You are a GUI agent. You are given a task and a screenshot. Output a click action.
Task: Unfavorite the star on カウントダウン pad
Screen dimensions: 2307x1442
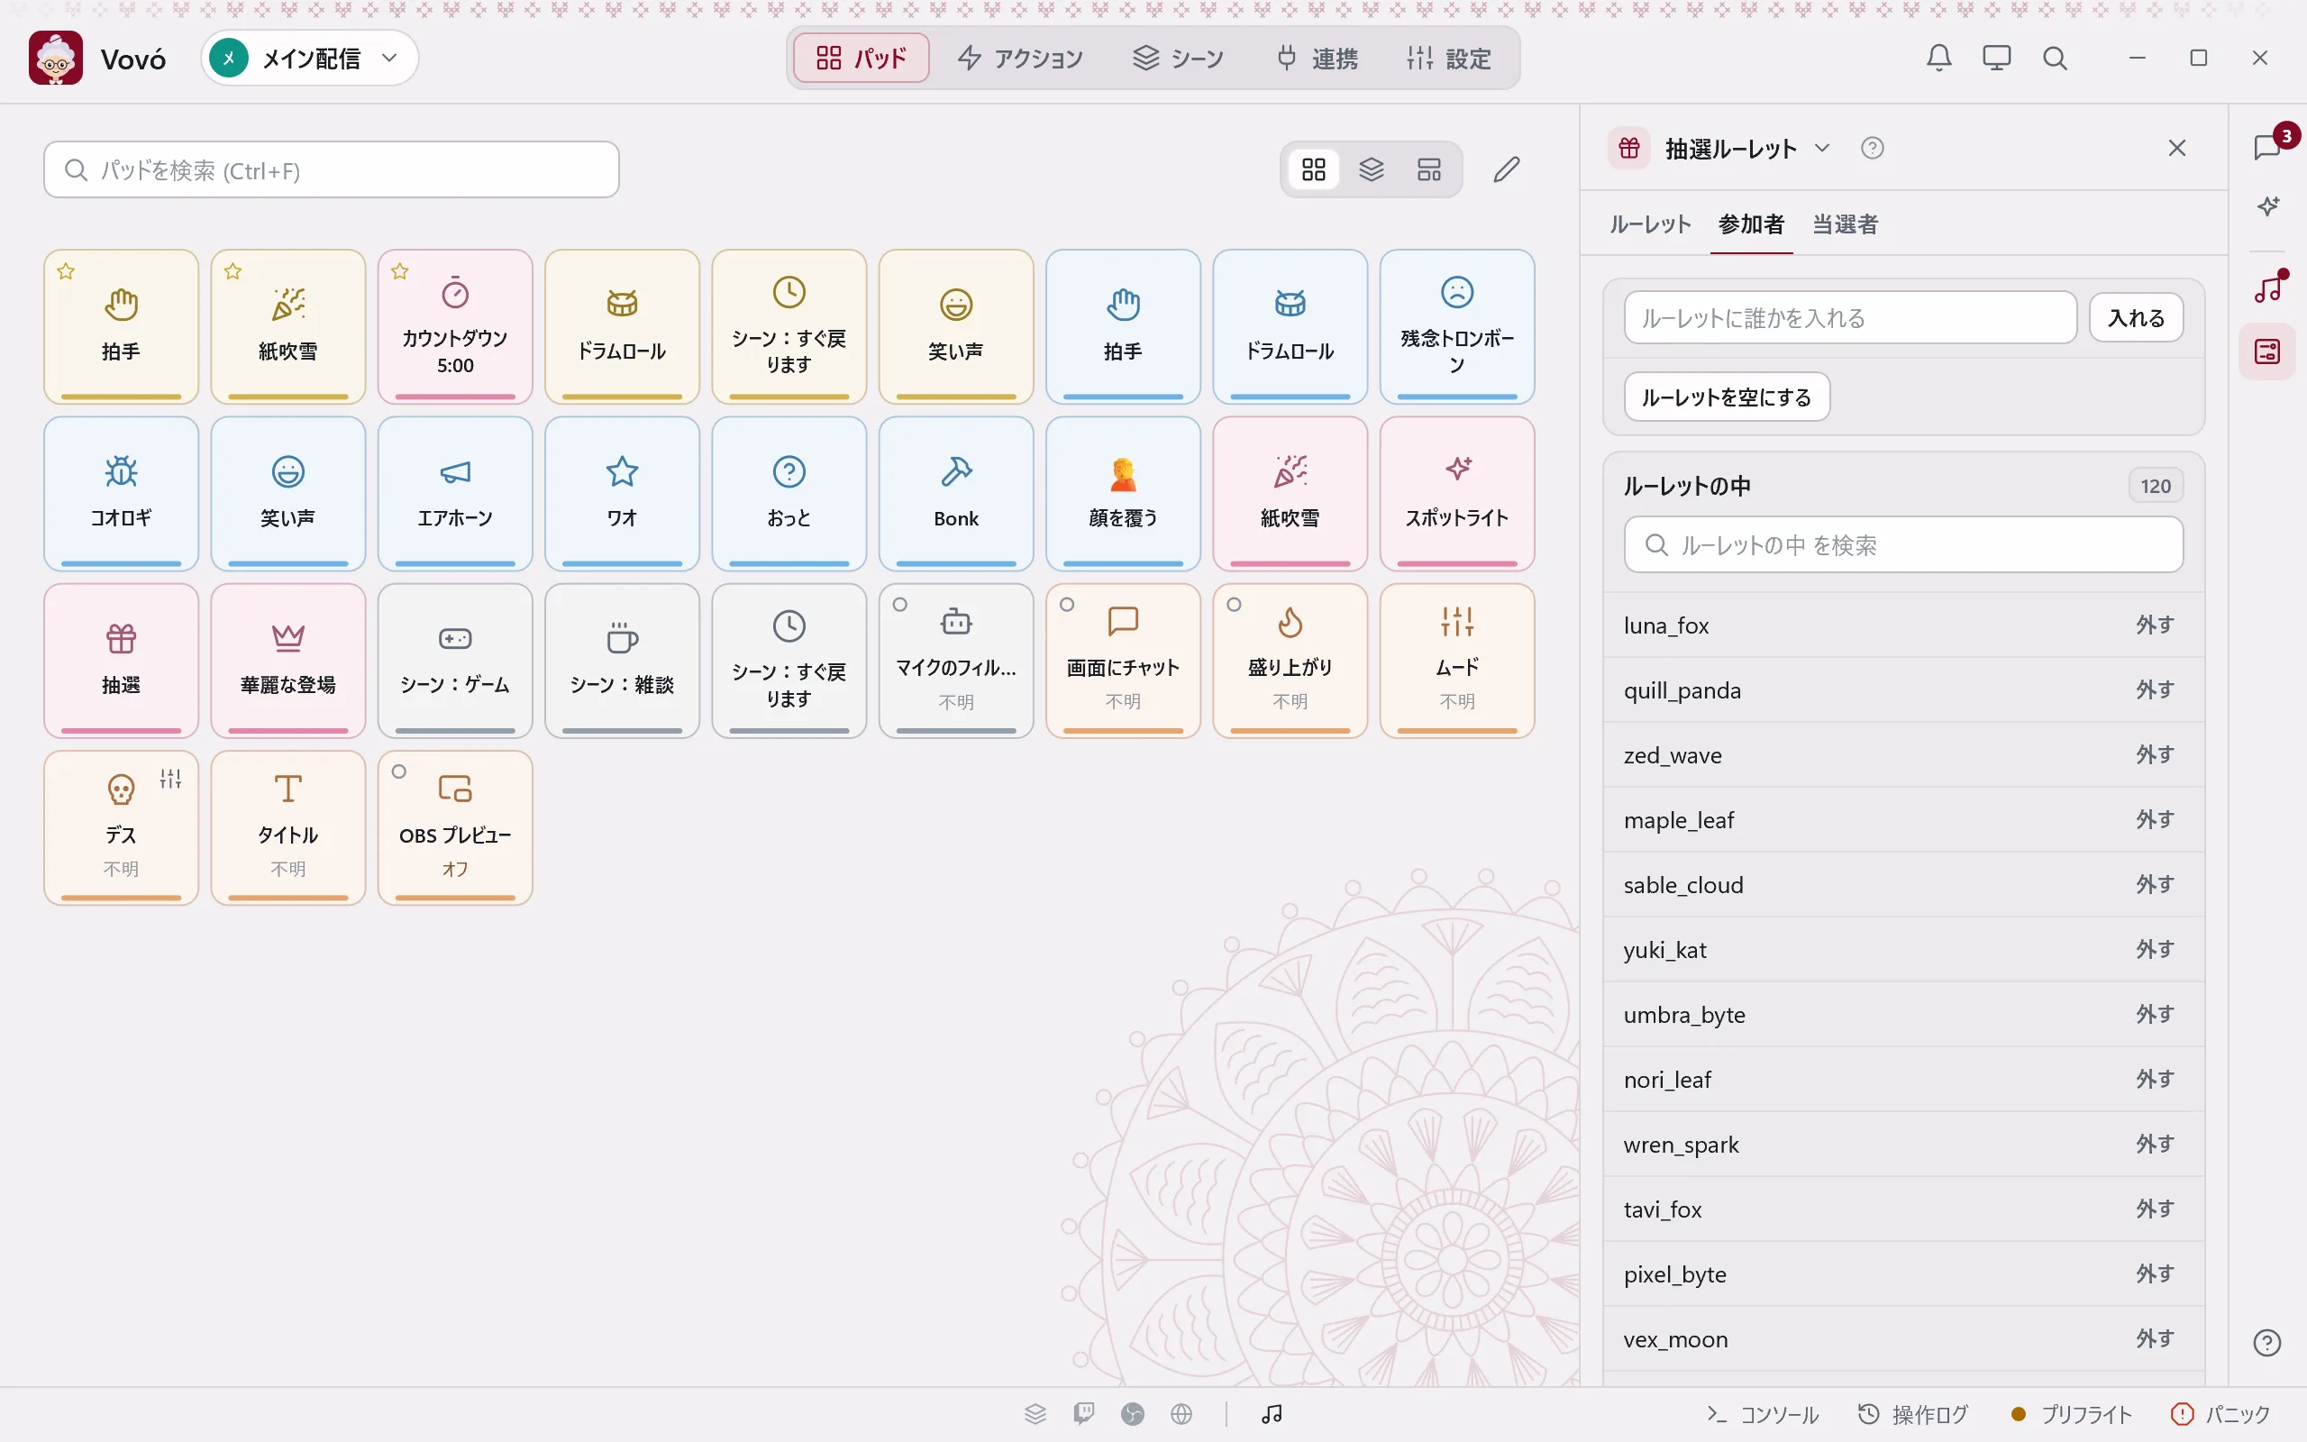click(x=400, y=272)
